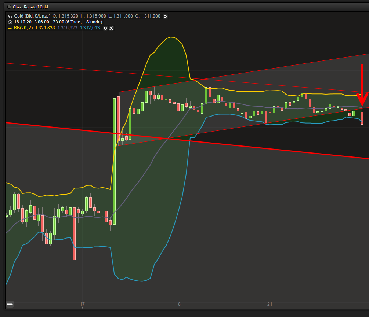Viewport: 369px width, 317px height.
Task: Open Gold series settings via its gear icon
Action: click(165, 16)
